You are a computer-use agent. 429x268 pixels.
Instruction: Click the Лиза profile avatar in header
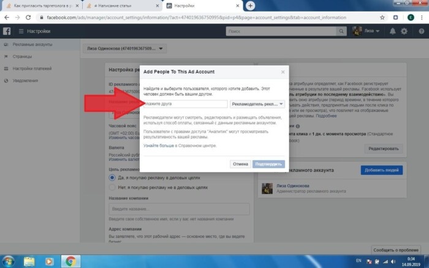[357, 31]
